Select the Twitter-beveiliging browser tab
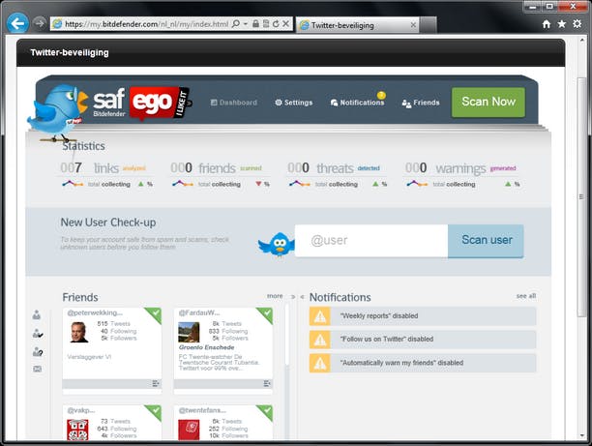The image size is (592, 446). (x=357, y=25)
